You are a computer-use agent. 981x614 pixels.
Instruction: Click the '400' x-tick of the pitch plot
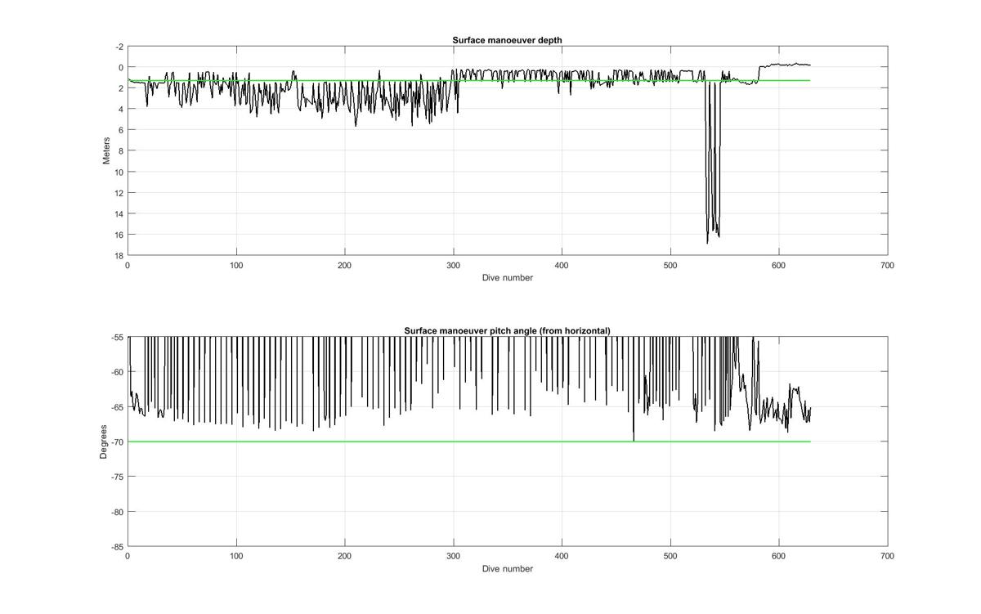(x=562, y=556)
